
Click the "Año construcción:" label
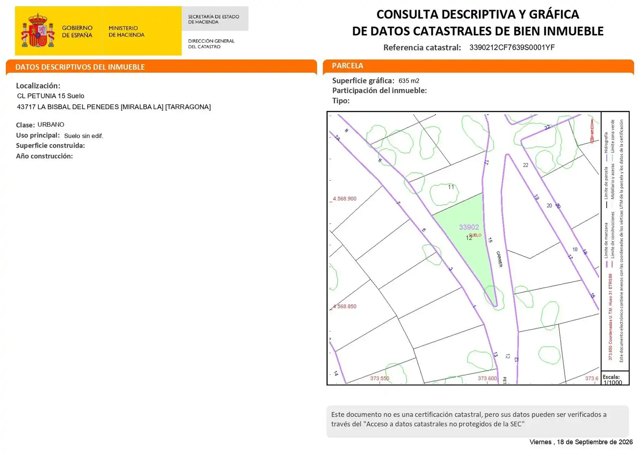tap(44, 156)
